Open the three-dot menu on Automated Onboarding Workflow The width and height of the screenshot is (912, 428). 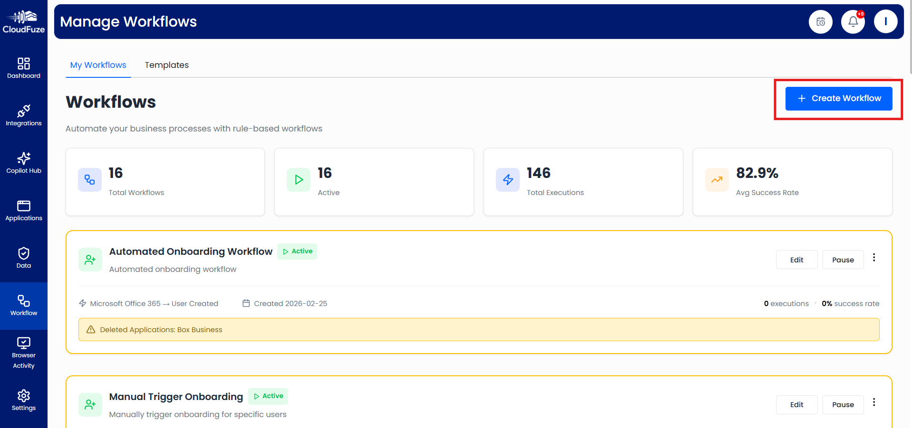click(x=873, y=258)
